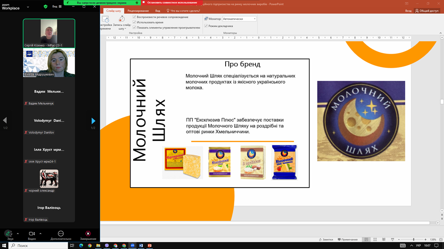This screenshot has height=249, width=444.
Task: Open Zoom Дополнительно more options
Action: pos(61,234)
